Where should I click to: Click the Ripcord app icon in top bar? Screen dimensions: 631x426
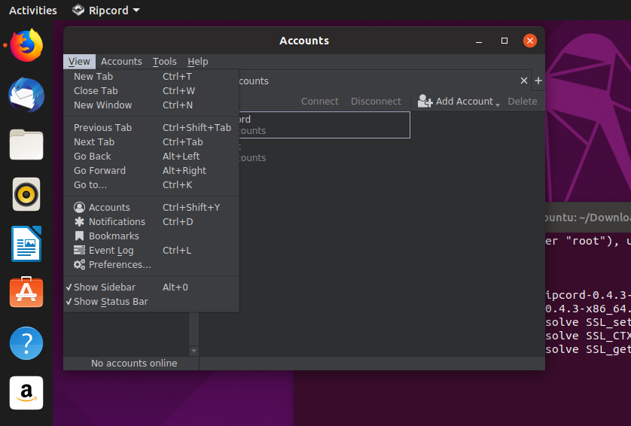(78, 10)
